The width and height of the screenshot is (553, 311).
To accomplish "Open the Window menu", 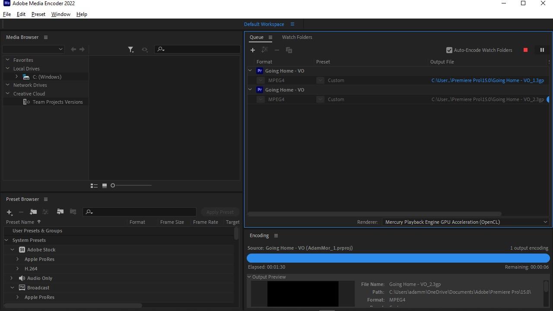I will point(61,14).
